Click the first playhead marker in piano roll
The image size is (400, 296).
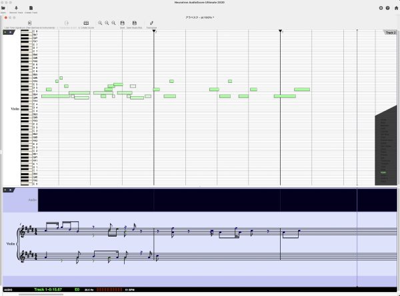pos(154,31)
